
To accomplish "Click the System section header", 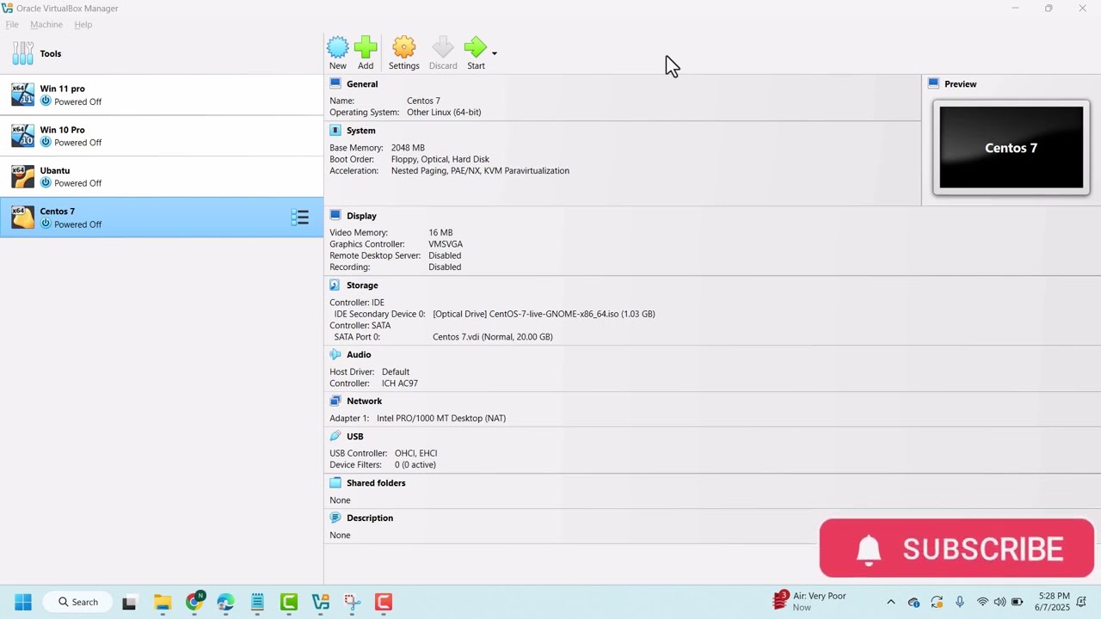I will 361,131.
